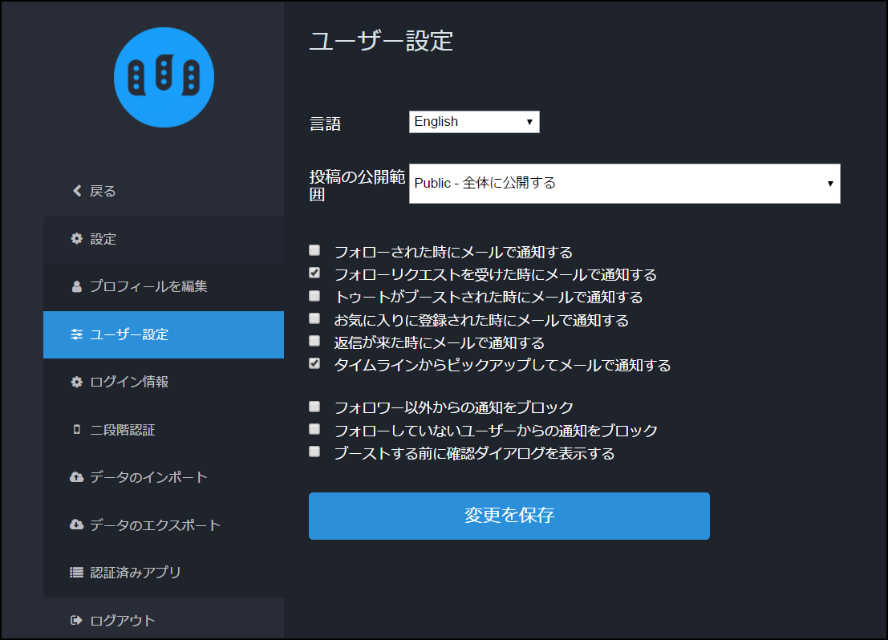
Task: Select the データのエクスポート menu item
Action: coord(155,525)
